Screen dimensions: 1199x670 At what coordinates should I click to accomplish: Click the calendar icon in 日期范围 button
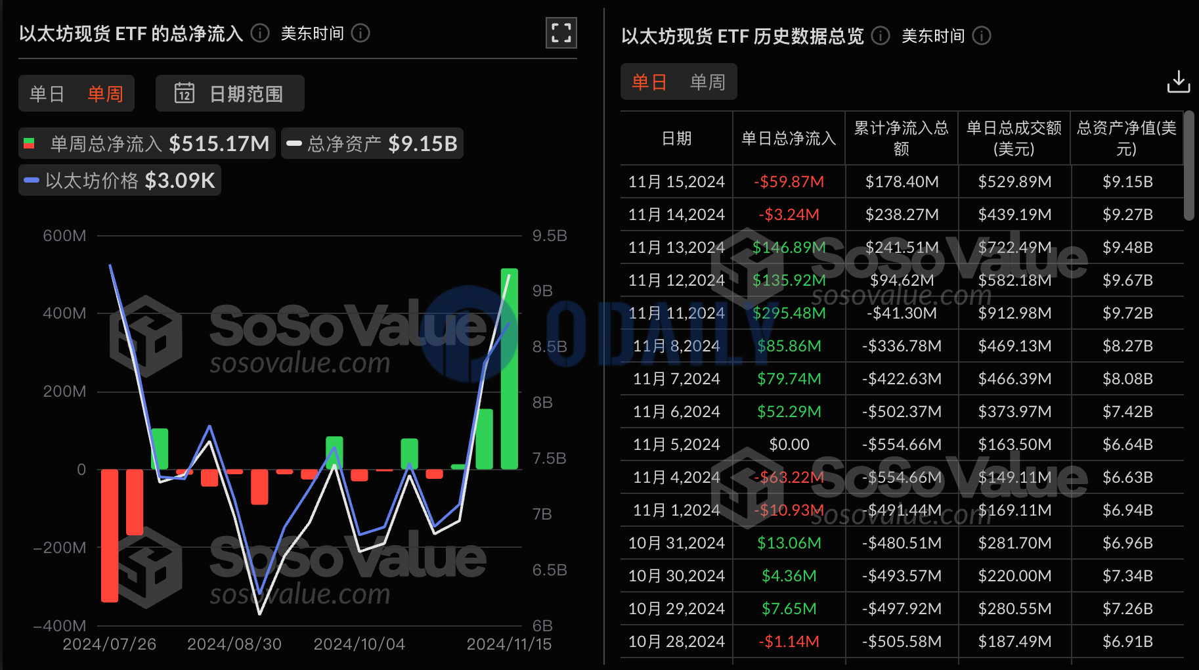pos(185,93)
